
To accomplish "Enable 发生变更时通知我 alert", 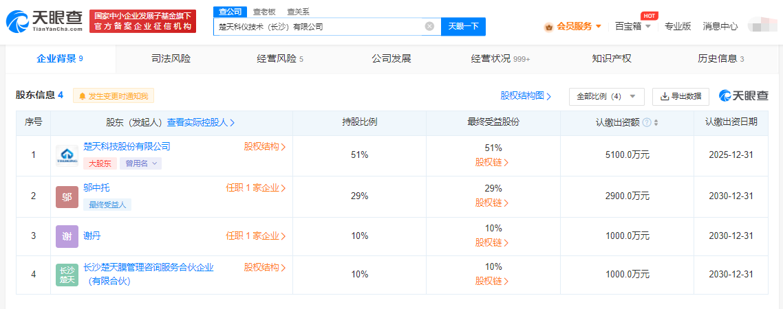I will 114,96.
